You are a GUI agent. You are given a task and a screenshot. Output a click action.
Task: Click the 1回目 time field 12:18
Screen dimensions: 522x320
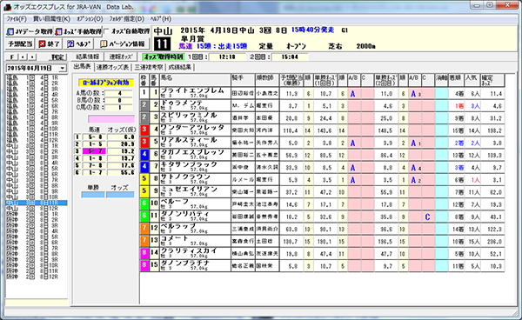pyautogui.click(x=227, y=57)
